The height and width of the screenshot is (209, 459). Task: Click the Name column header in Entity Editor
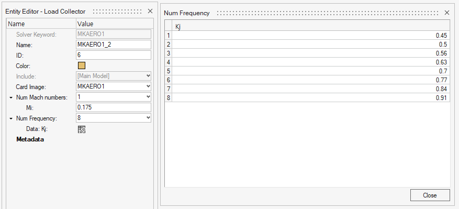(x=41, y=24)
